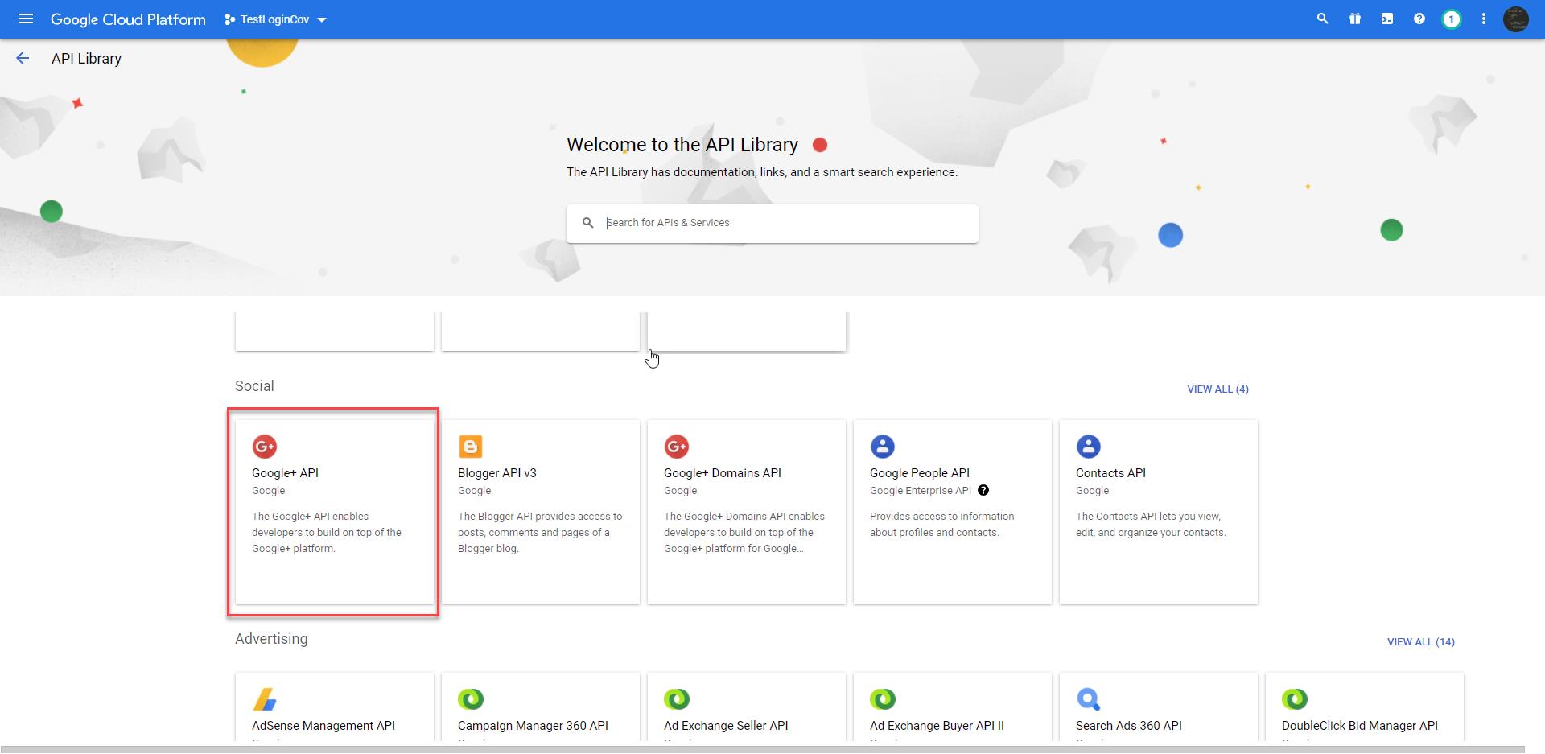Screen dimensions: 1545x754
Task: Click the Ad Exchange Seller icon
Action: pos(677,698)
